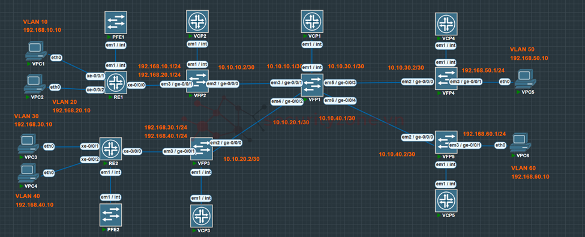585x237 pixels.
Task: Click the VFP1 central switch node
Action: pos(312,85)
